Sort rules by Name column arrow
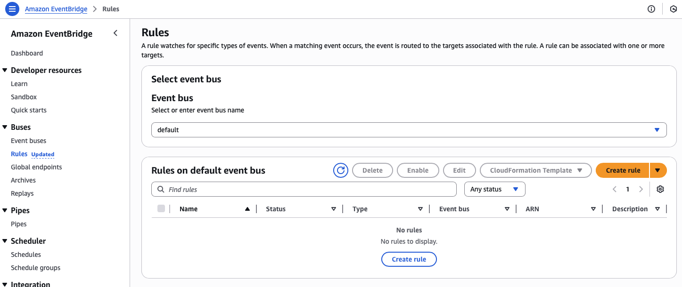The image size is (682, 287). 247,209
